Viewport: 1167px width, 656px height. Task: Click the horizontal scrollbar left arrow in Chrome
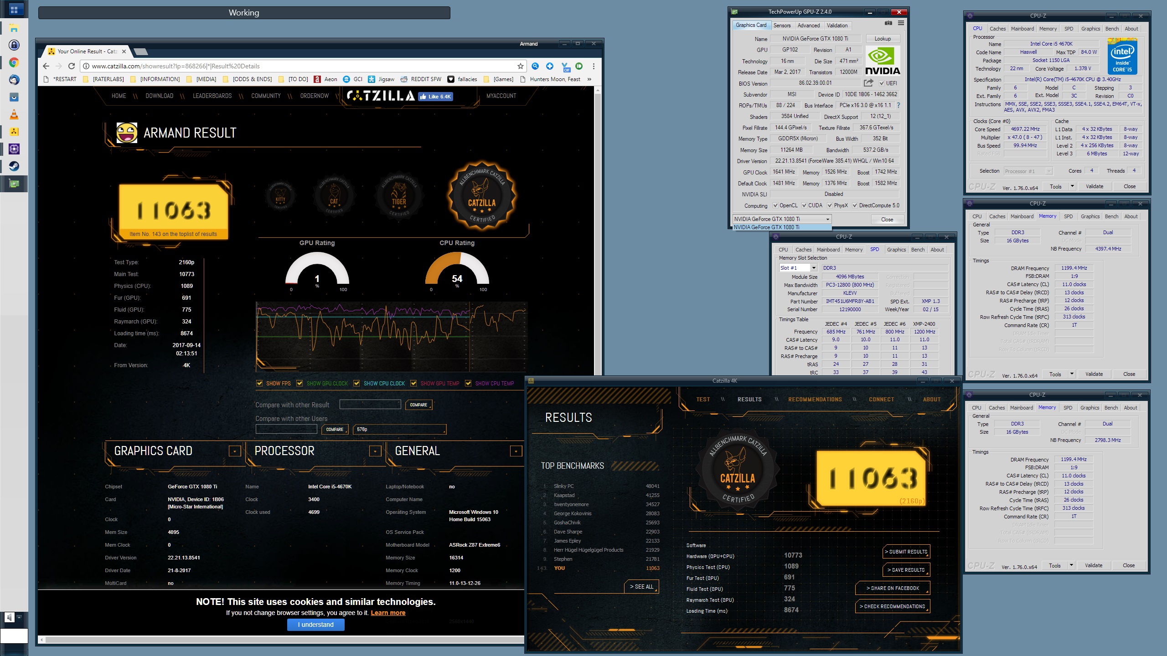pyautogui.click(x=42, y=640)
